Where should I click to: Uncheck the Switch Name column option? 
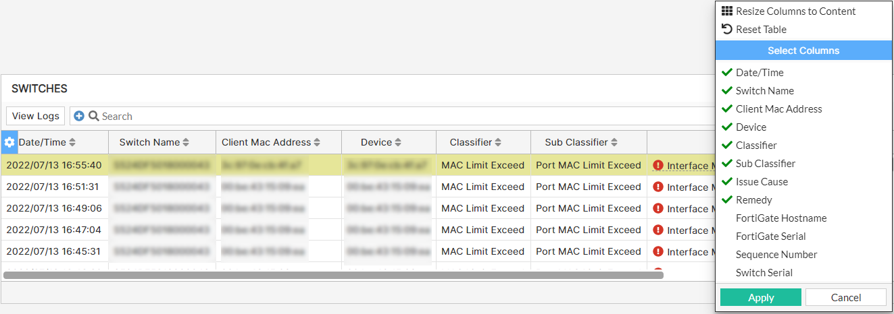pyautogui.click(x=764, y=91)
